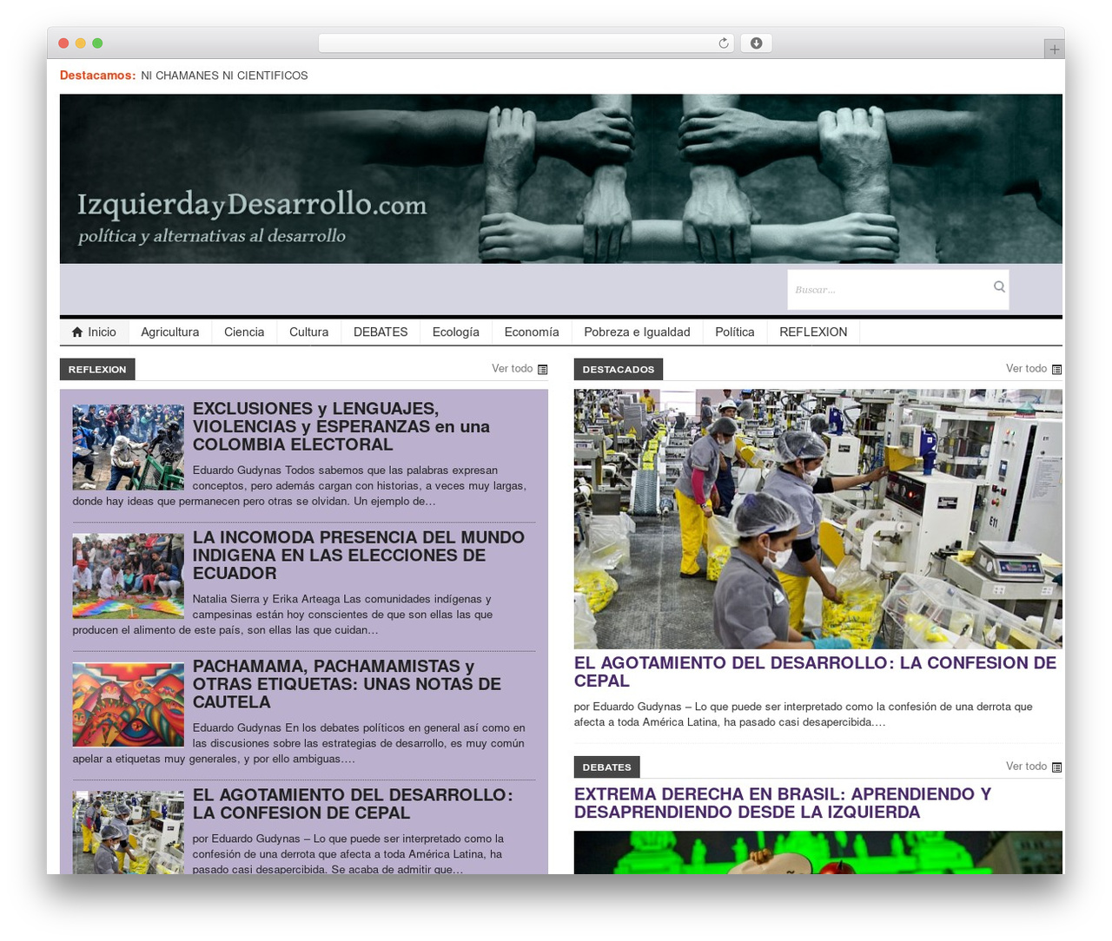
Task: Open featured EL AGOTAMIENTO DEL DESARROLLO purple headline
Action: pos(815,672)
